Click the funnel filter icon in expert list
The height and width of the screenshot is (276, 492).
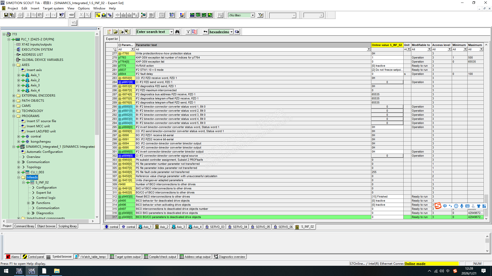(188, 32)
